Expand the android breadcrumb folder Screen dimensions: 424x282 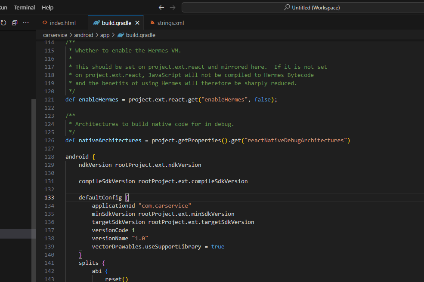click(x=83, y=35)
